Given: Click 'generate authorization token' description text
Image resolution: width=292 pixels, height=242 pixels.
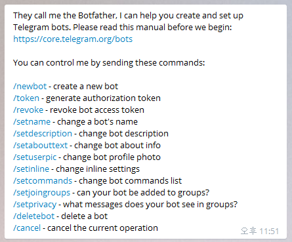Looking at the screenshot, I should click(103, 98).
